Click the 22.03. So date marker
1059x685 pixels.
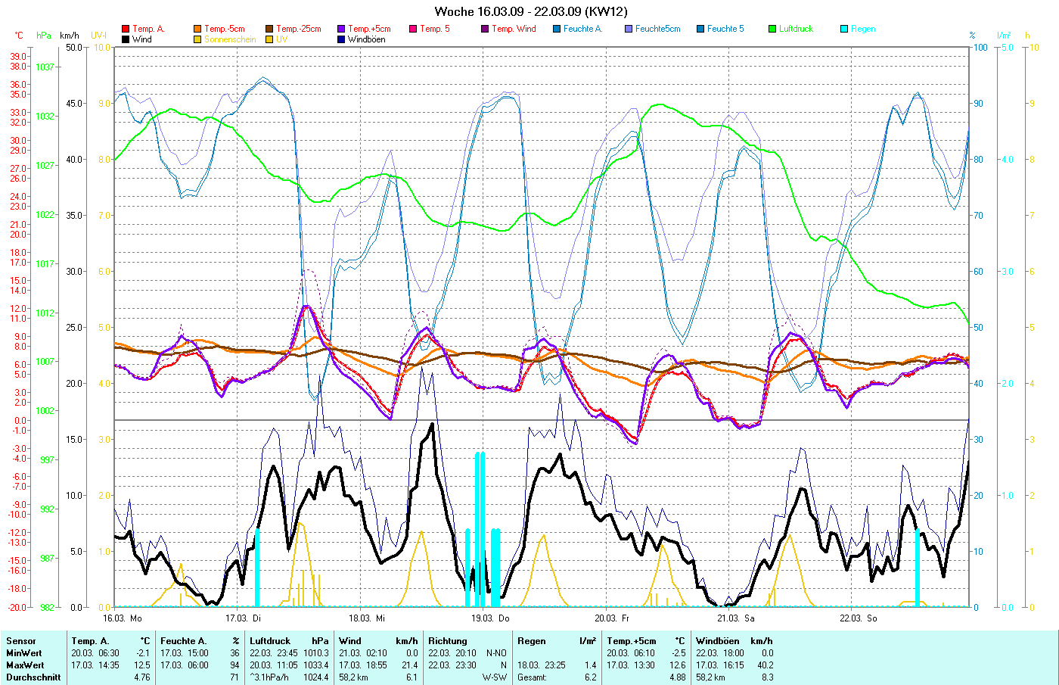pos(858,618)
